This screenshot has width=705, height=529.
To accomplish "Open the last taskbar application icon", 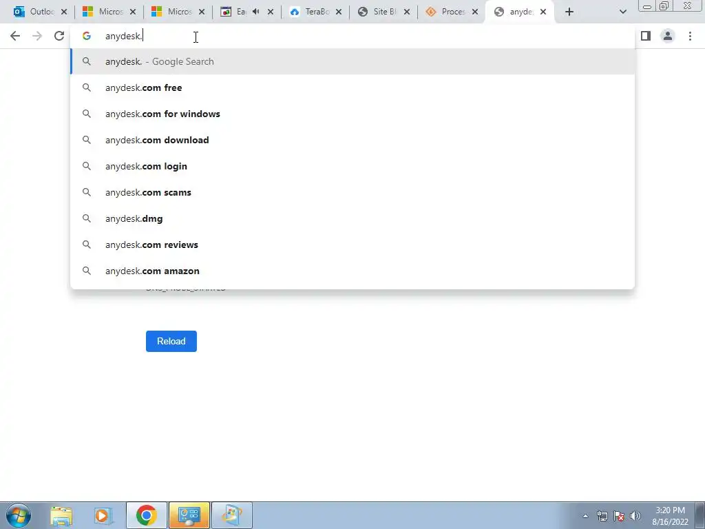I will [x=232, y=515].
